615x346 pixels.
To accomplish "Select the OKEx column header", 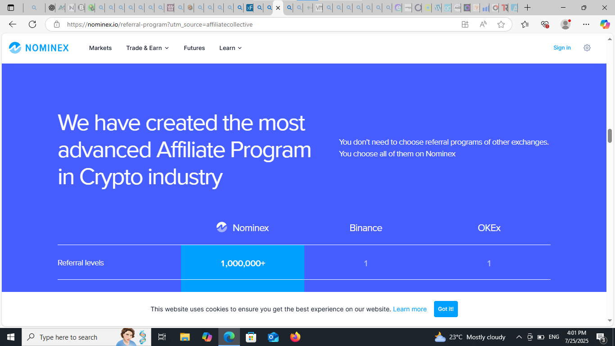I will coord(489,228).
